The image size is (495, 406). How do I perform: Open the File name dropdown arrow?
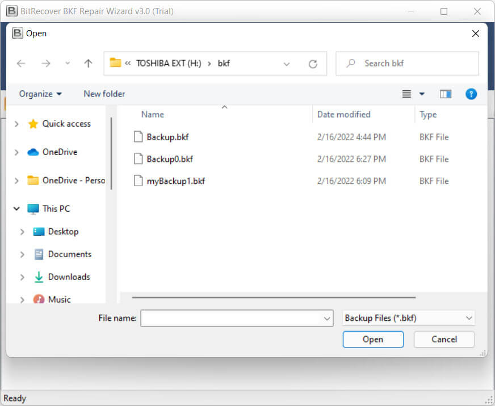coord(327,319)
